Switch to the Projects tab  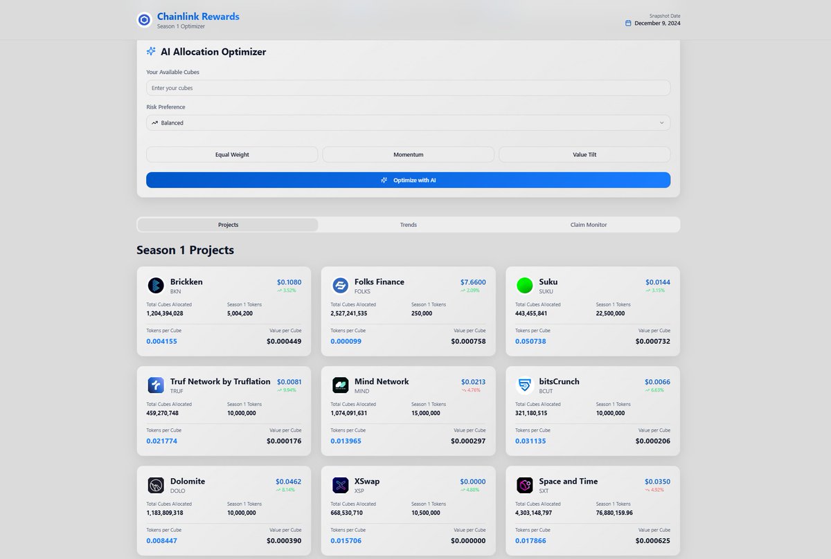coord(228,225)
